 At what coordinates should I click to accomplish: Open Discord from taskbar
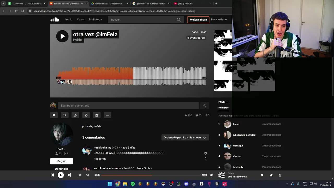coord(186,184)
